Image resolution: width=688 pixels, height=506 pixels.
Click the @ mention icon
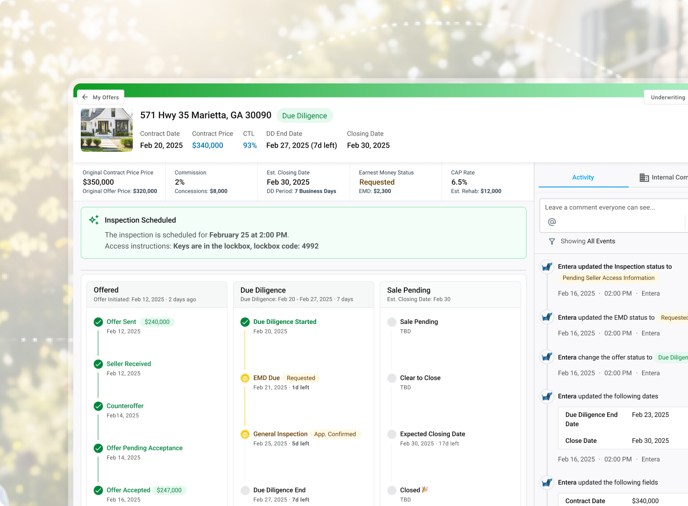552,222
